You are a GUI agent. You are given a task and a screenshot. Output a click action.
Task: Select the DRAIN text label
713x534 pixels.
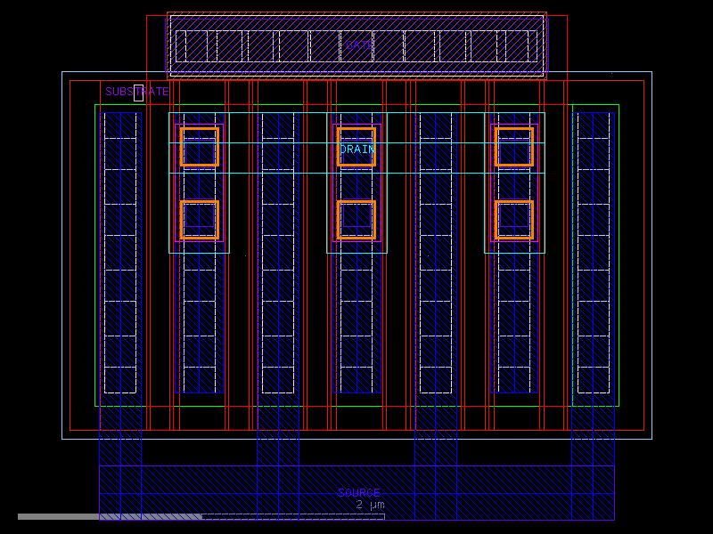pyautogui.click(x=356, y=150)
